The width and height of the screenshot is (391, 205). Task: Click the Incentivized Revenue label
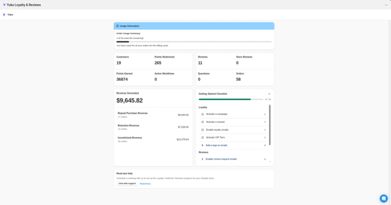coord(130,138)
